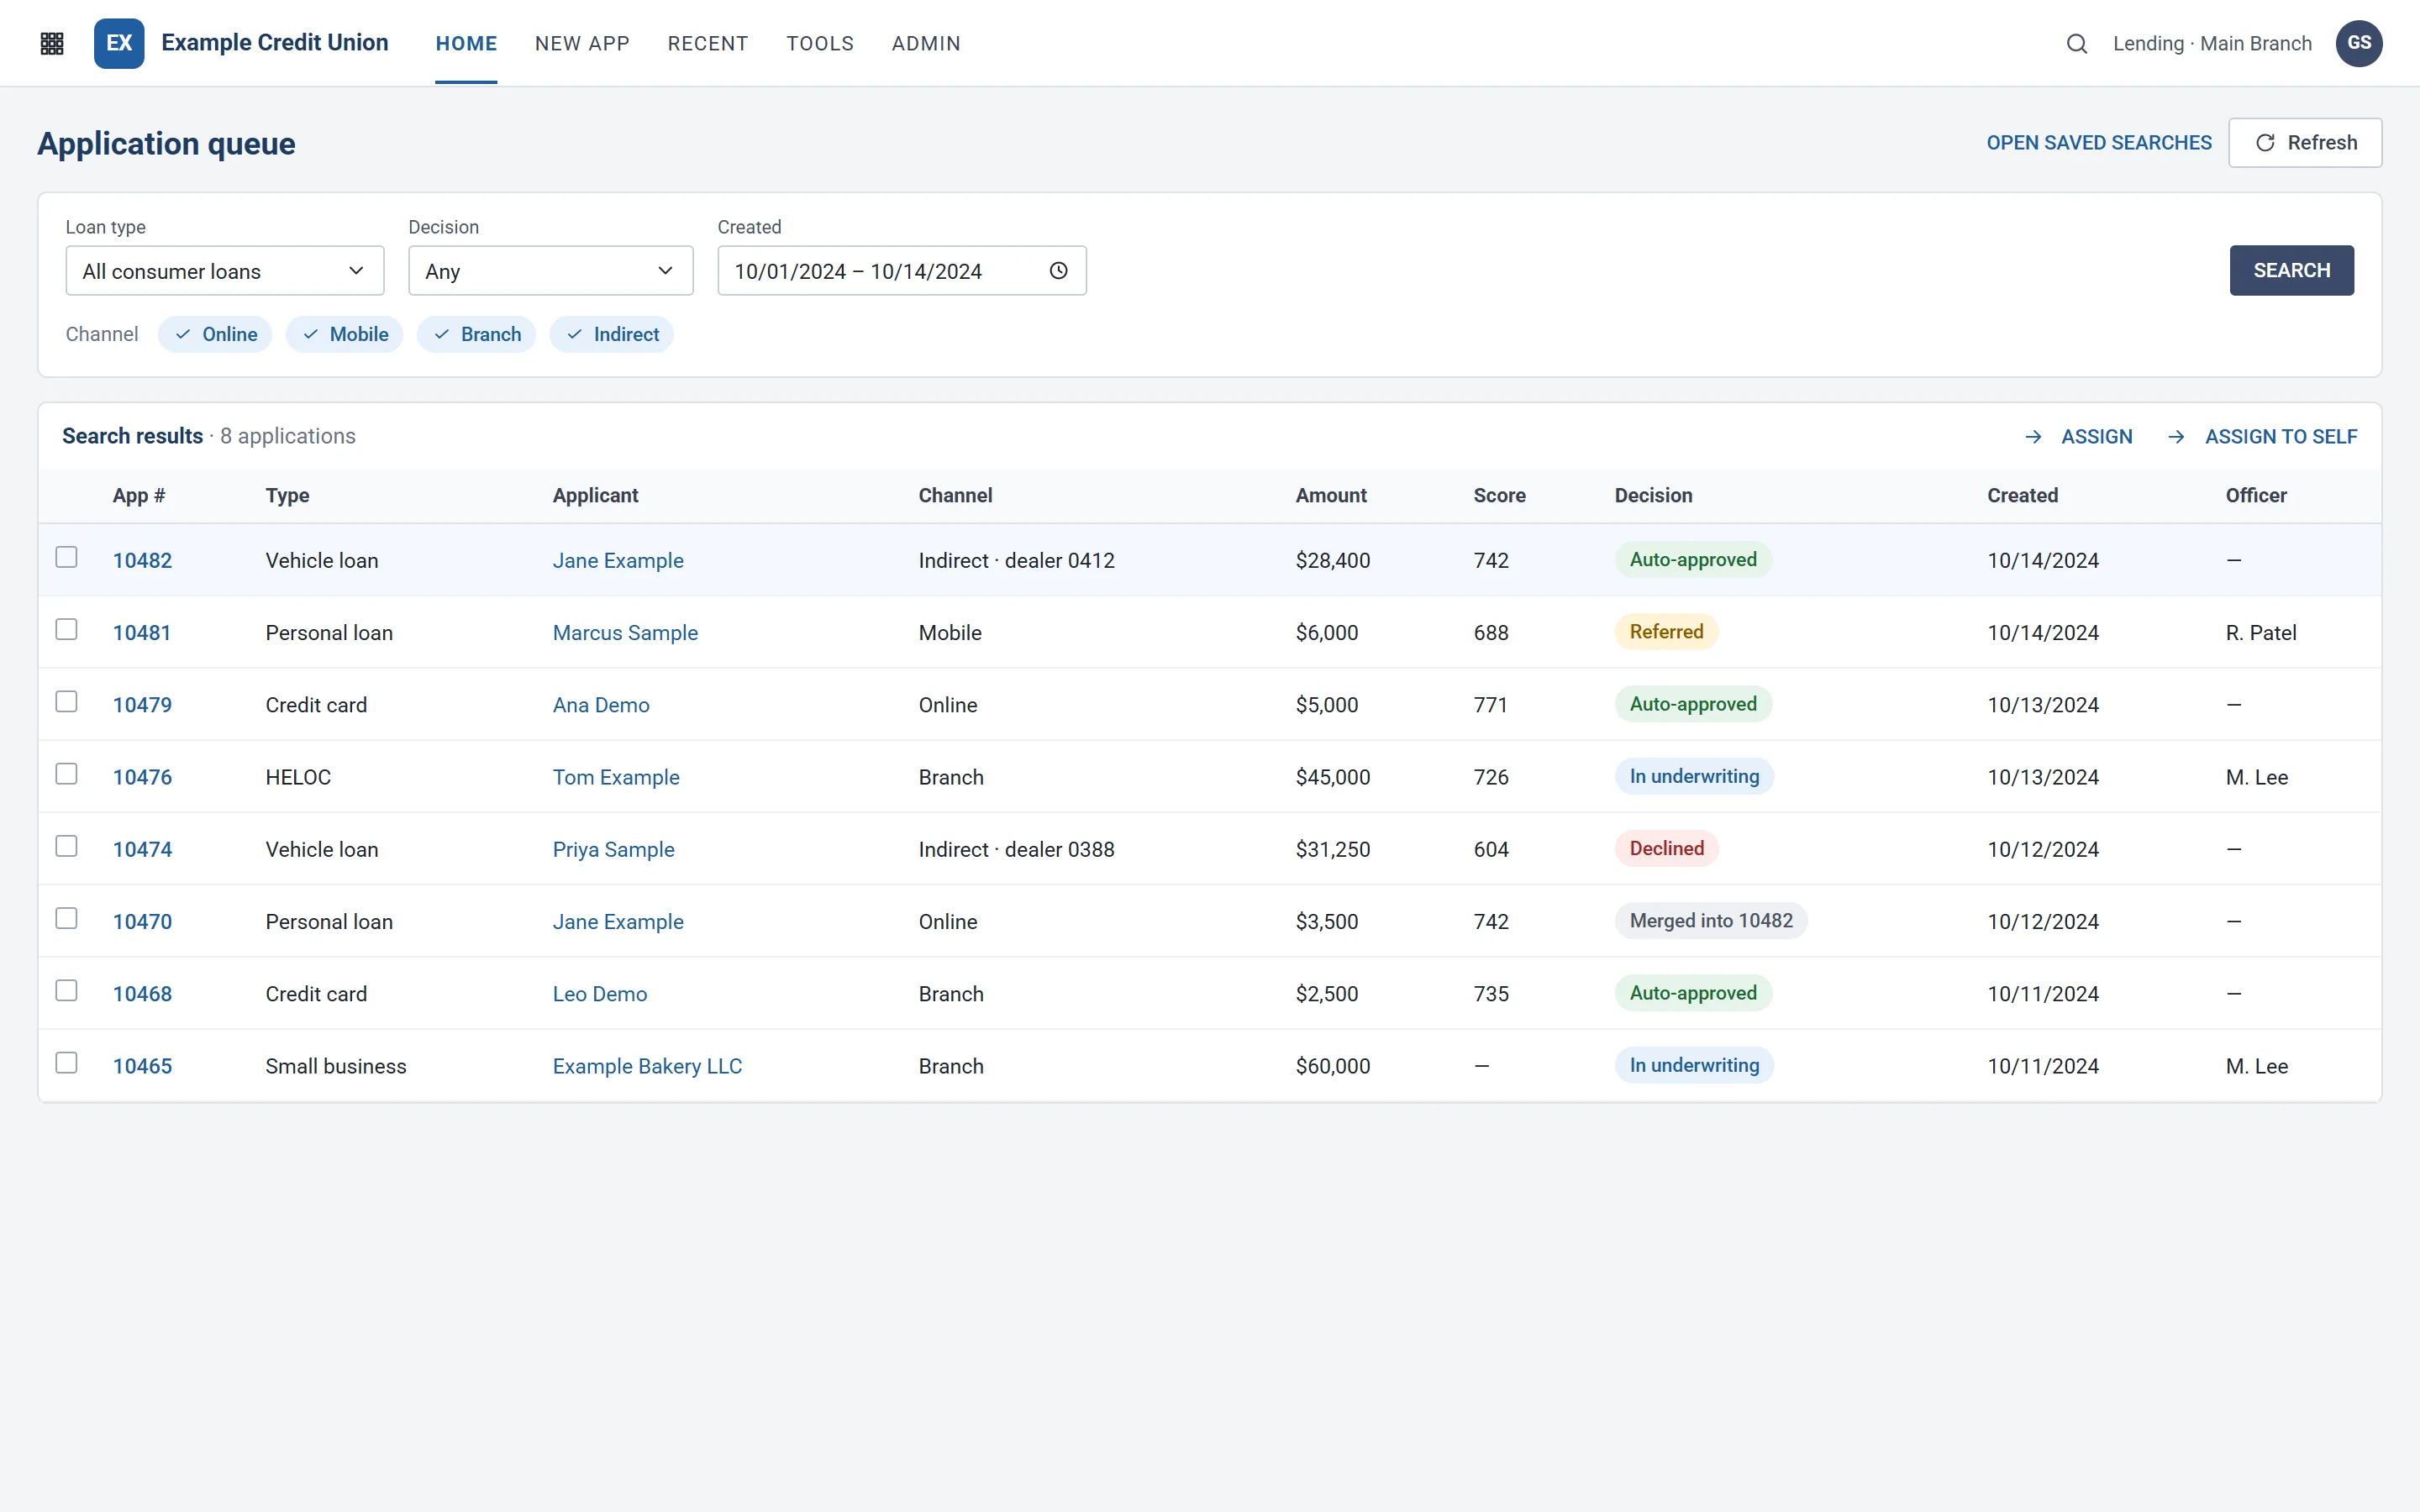2420x1512 pixels.
Task: Click the Indirect · dealer 0388 cell
Action: pyautogui.click(x=1016, y=849)
